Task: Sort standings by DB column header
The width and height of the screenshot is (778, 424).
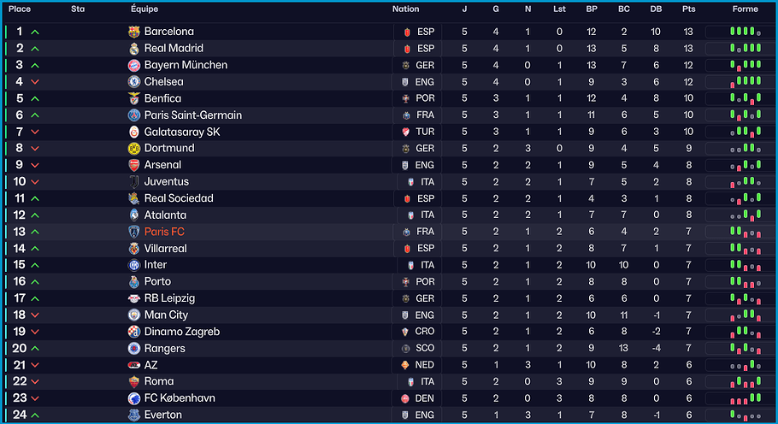Action: (656, 9)
